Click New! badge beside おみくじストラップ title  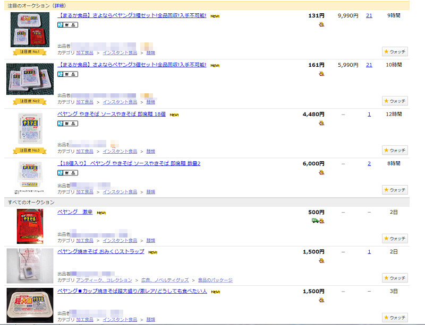153,252
